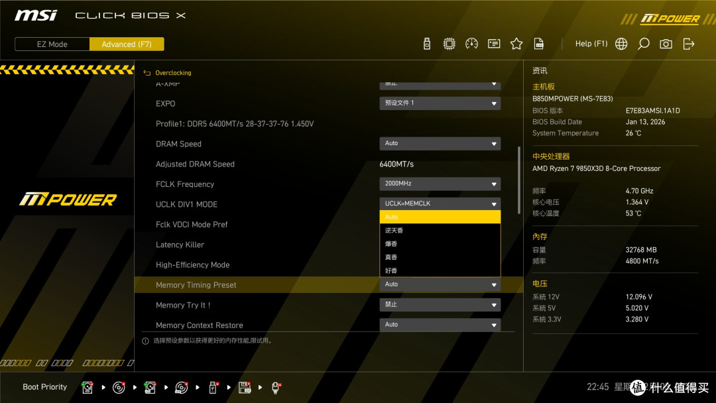The image size is (716, 403).
Task: Click the BIOS version E7E83AMSI.1A1D value
Action: click(x=652, y=111)
